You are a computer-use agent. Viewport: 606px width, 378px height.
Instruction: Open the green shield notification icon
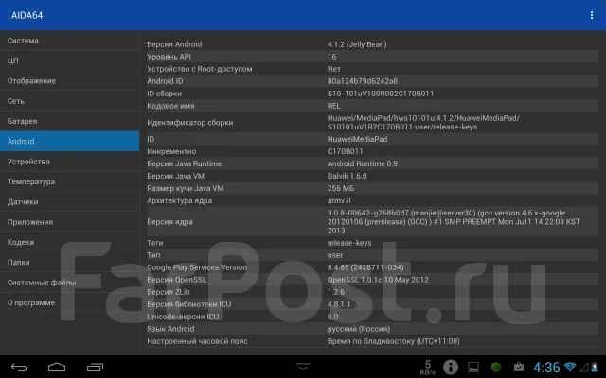496,368
